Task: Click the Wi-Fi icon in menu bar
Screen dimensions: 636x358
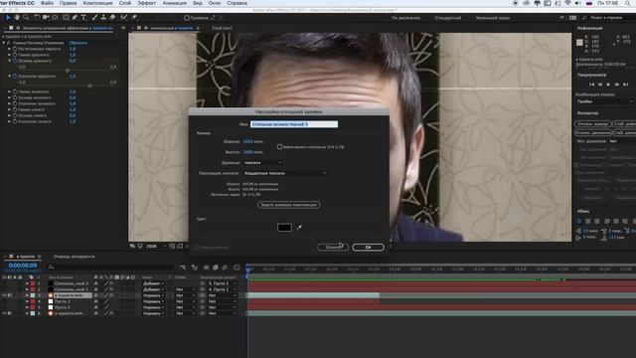Action: 567,3
